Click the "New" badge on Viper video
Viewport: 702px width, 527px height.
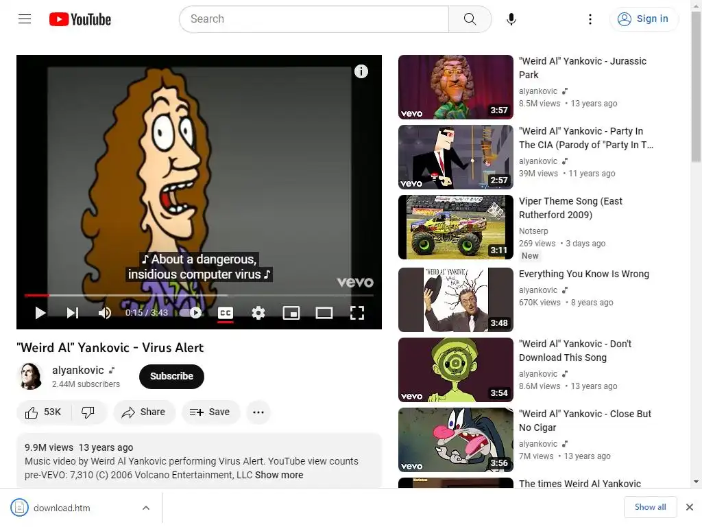[x=530, y=256]
